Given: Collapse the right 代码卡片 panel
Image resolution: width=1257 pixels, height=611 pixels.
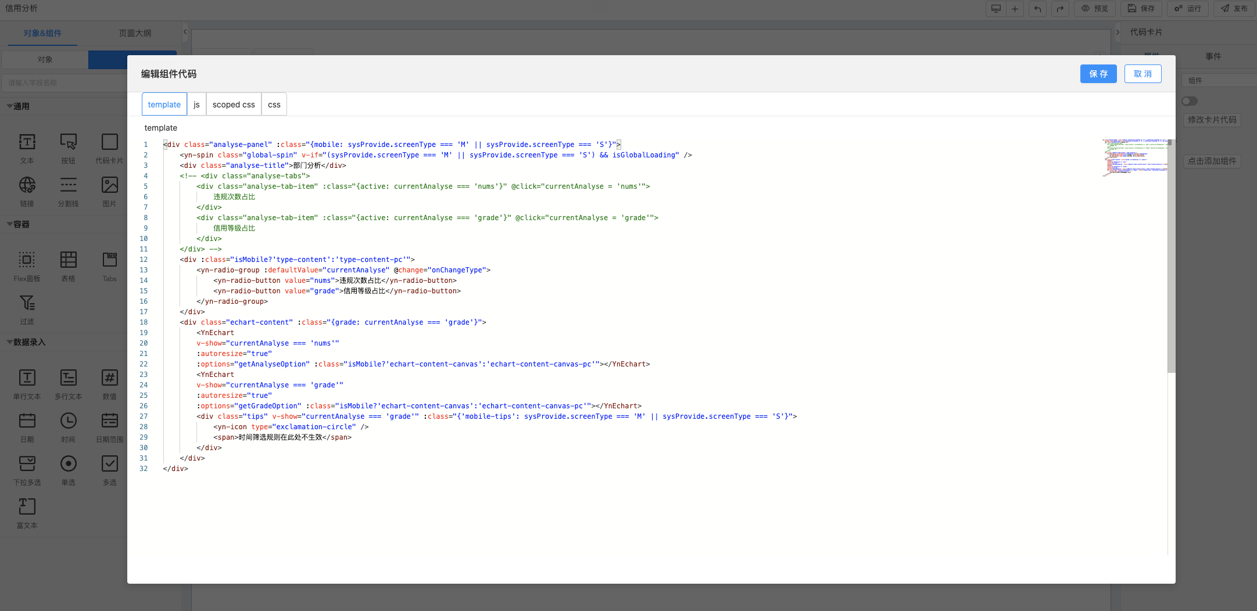Looking at the screenshot, I should [x=1118, y=32].
